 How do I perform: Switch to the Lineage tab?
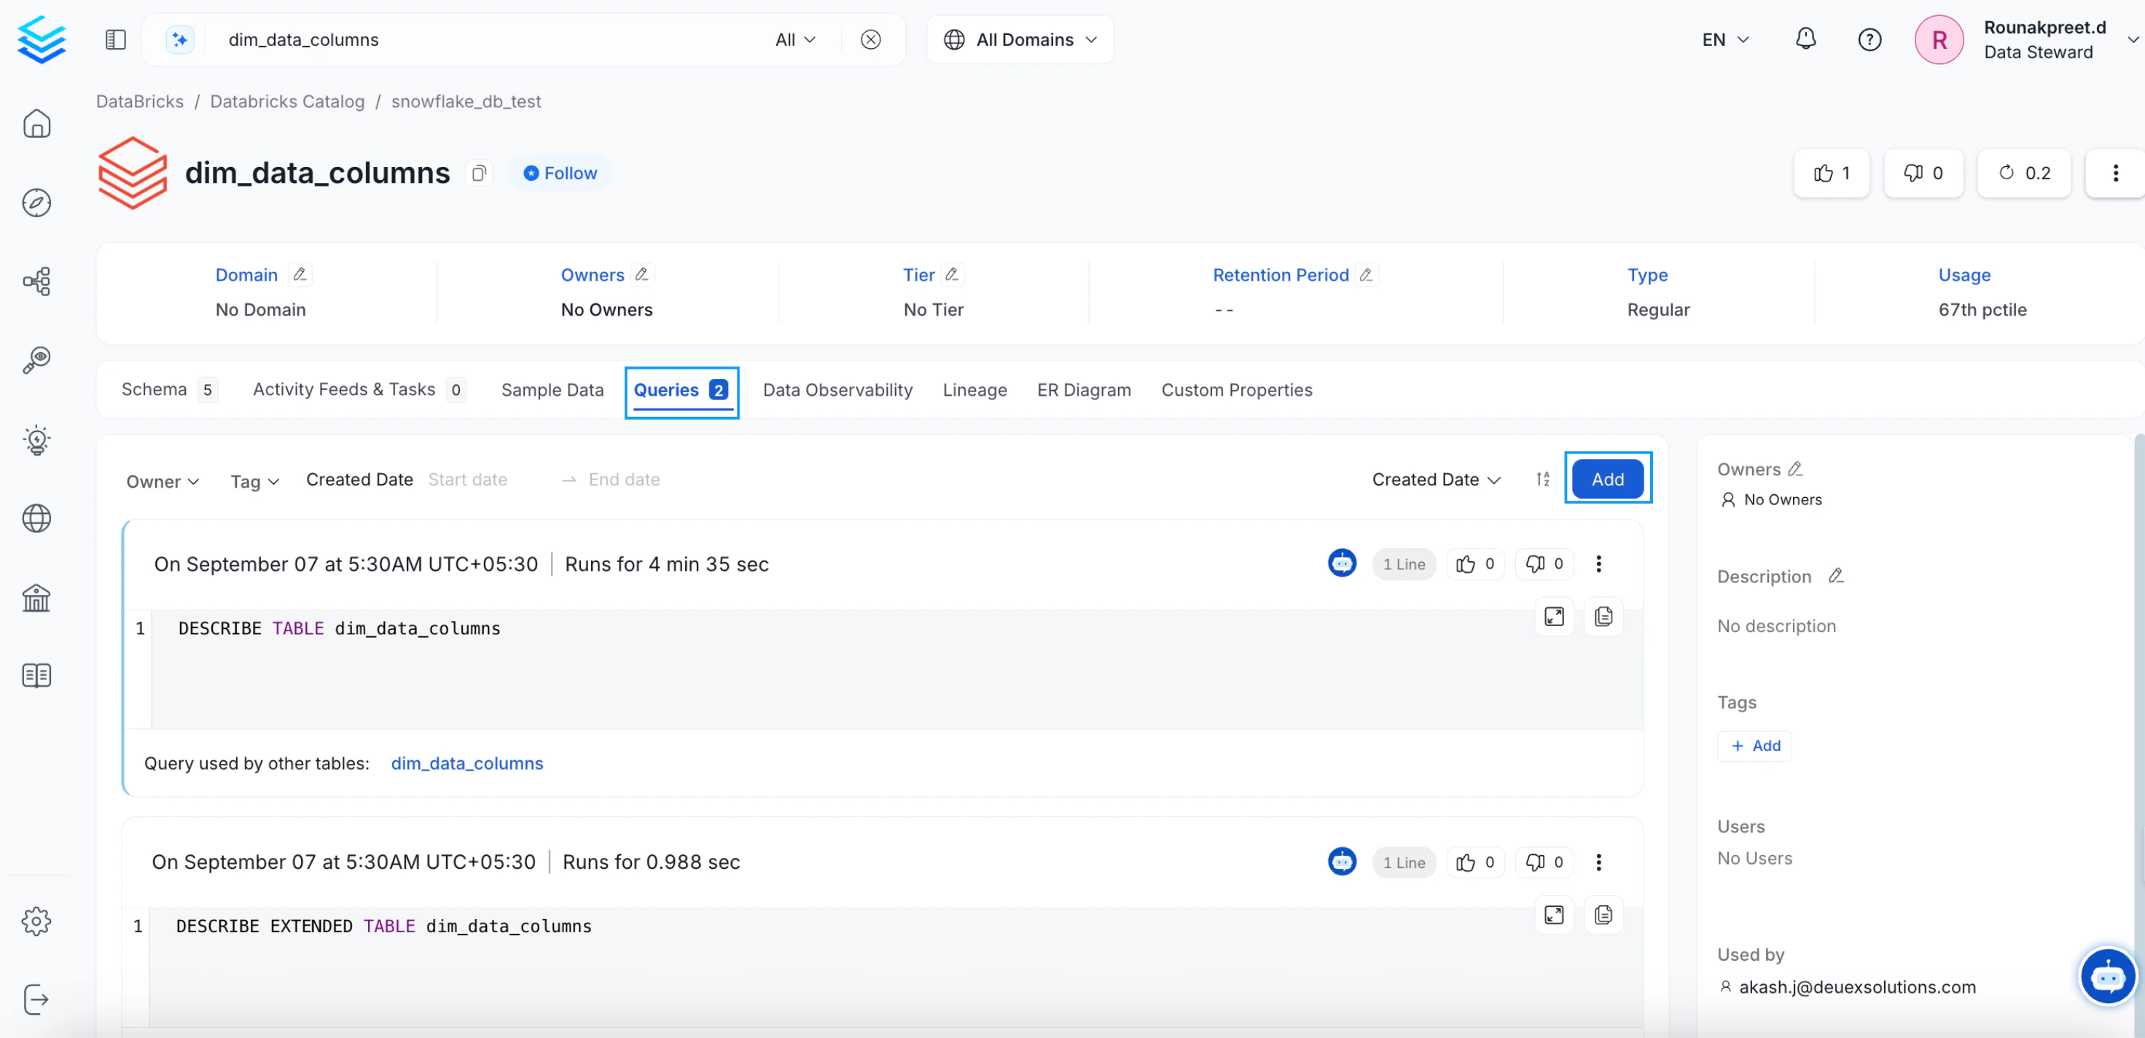point(974,389)
